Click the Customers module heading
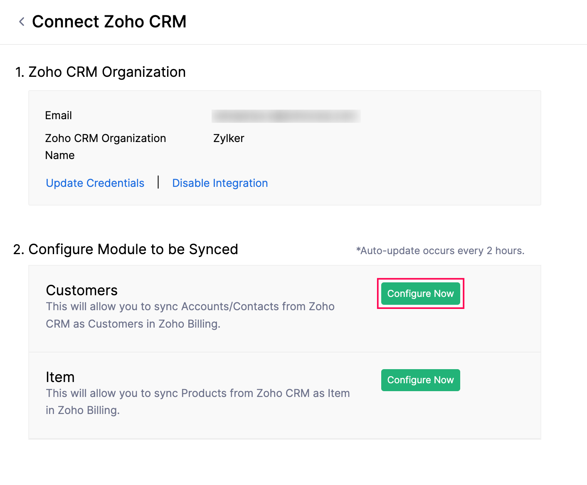The image size is (587, 485). 81,290
